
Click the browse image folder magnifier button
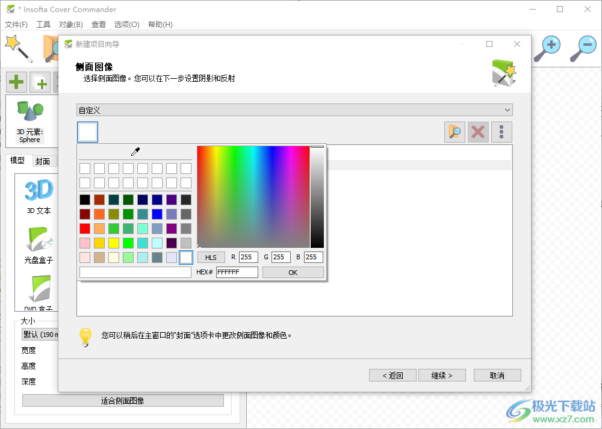(455, 132)
